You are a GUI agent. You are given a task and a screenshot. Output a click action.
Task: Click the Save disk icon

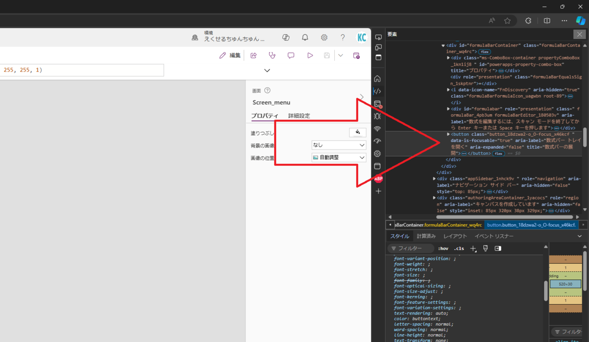[327, 55]
